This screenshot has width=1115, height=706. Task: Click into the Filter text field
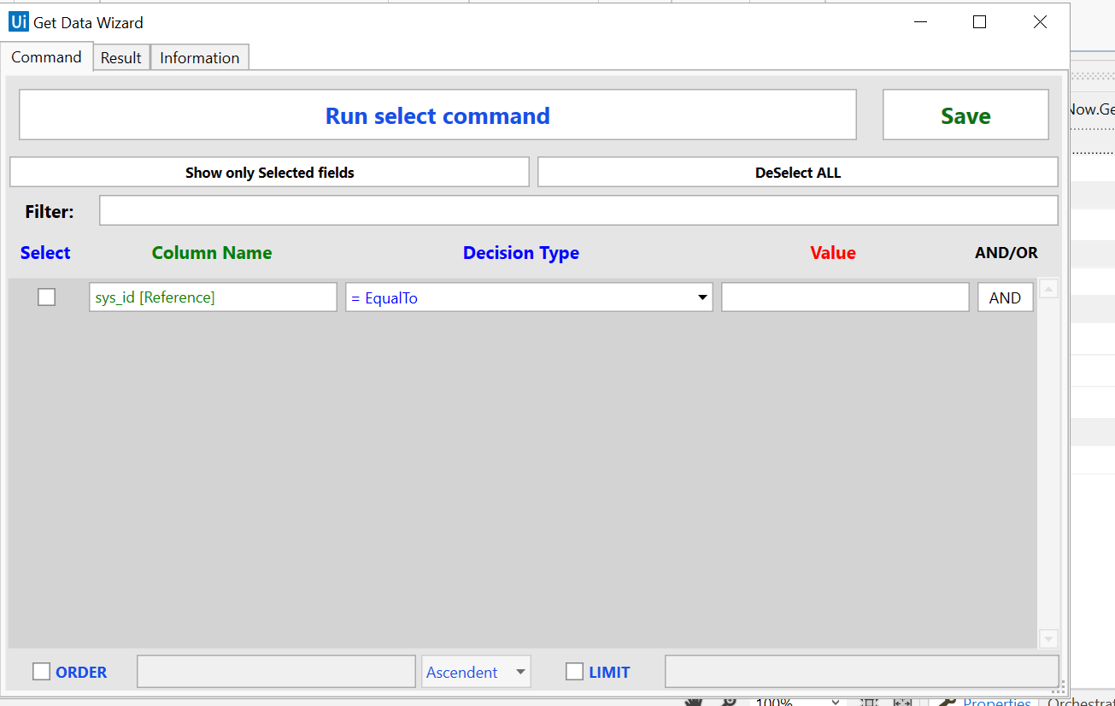578,210
